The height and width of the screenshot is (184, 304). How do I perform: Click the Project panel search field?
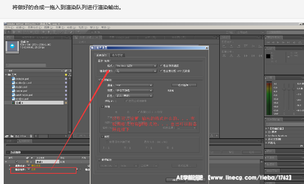26,65
